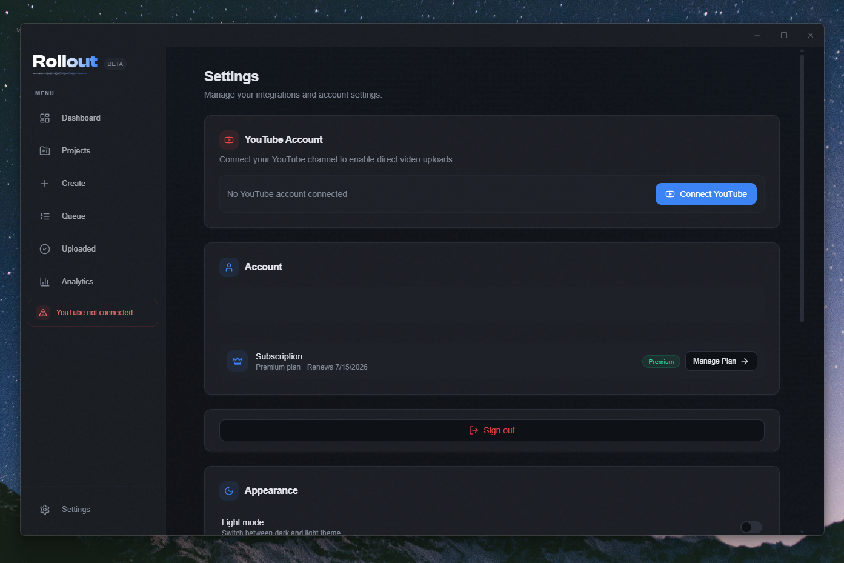Click the arrow on Manage Plan
Viewport: 844px width, 563px height.
pos(745,361)
